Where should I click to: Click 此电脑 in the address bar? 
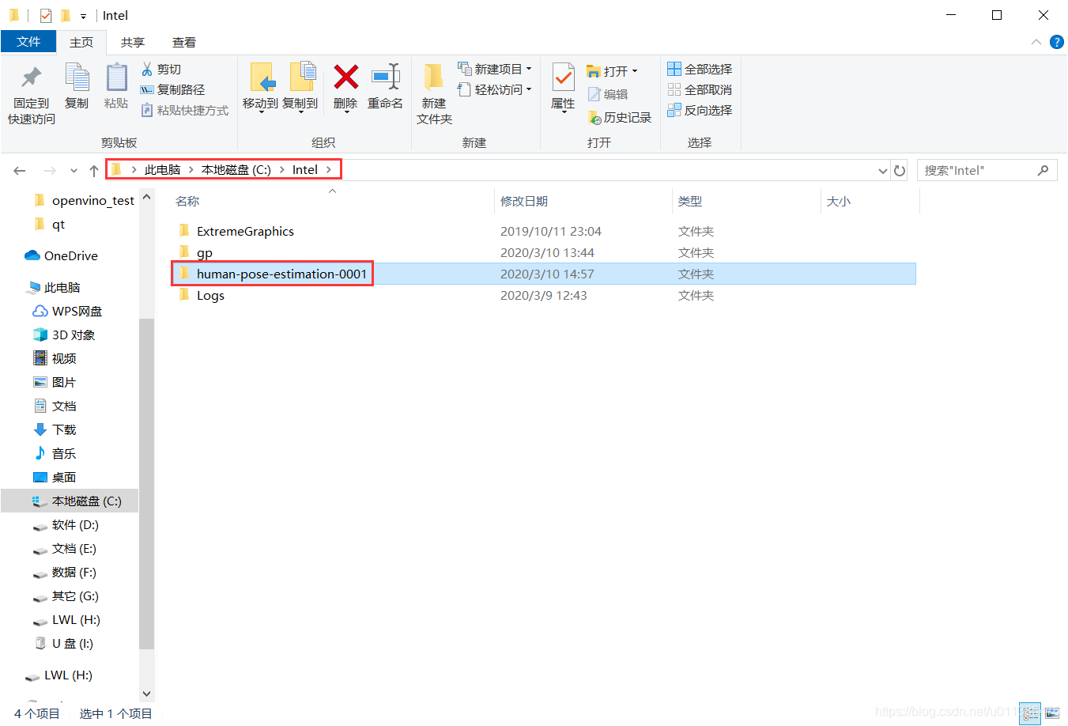click(162, 170)
